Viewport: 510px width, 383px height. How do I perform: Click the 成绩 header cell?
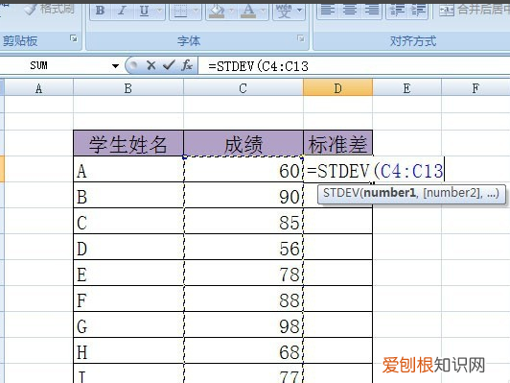pos(243,143)
